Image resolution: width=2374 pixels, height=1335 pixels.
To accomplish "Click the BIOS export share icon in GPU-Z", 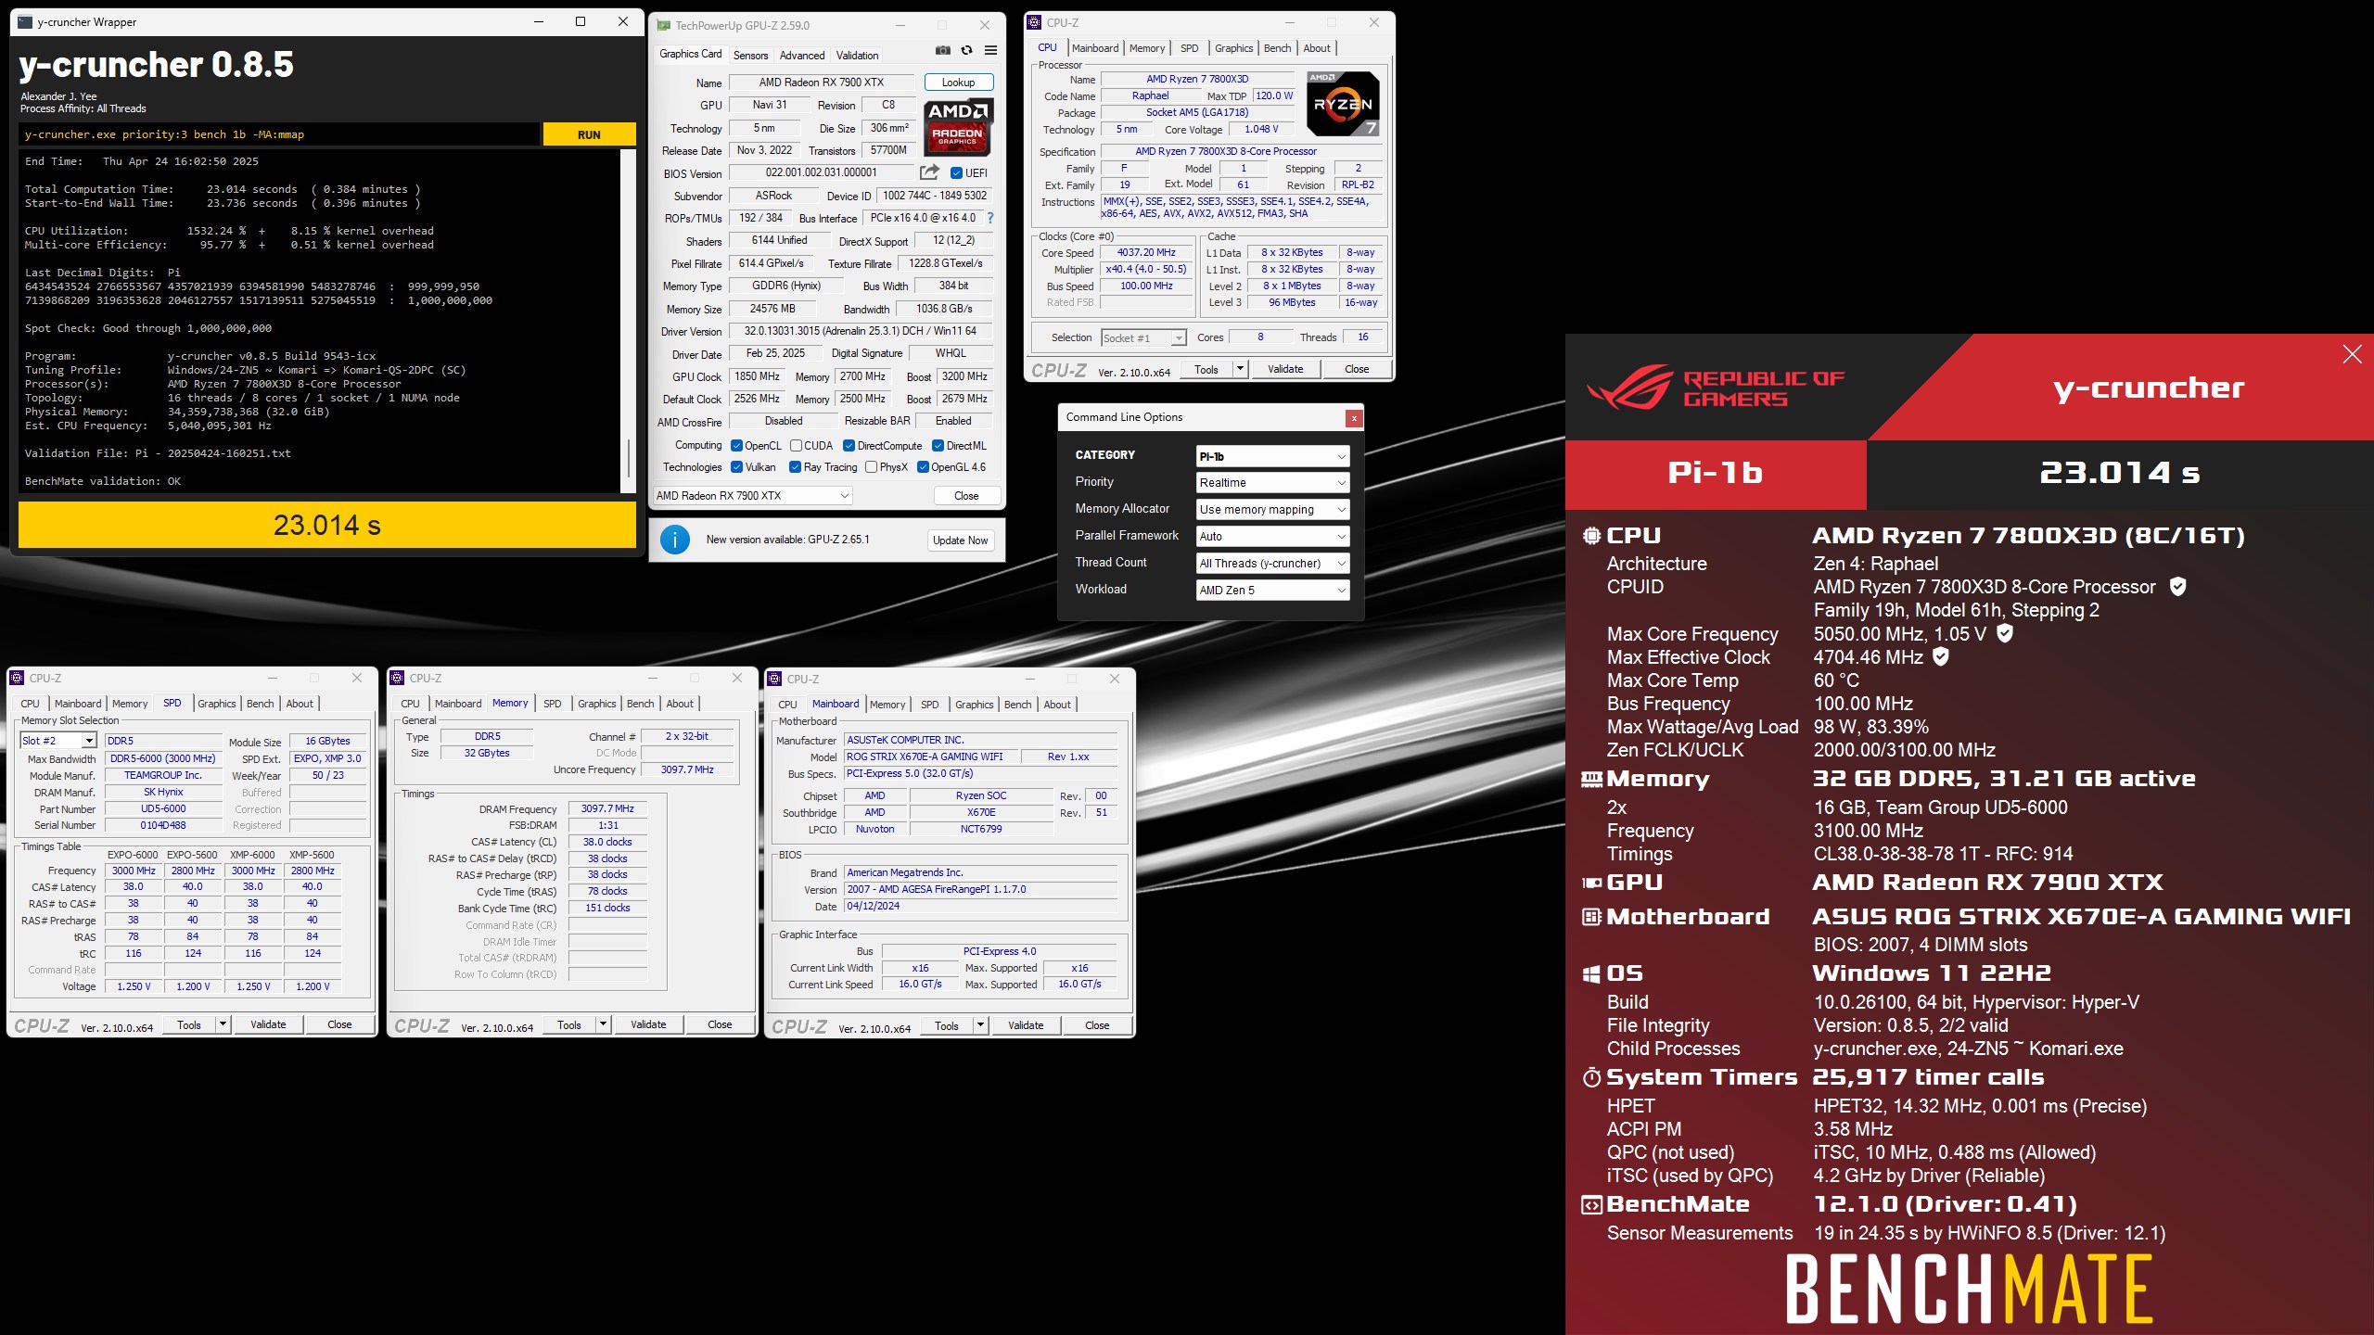I will (929, 172).
